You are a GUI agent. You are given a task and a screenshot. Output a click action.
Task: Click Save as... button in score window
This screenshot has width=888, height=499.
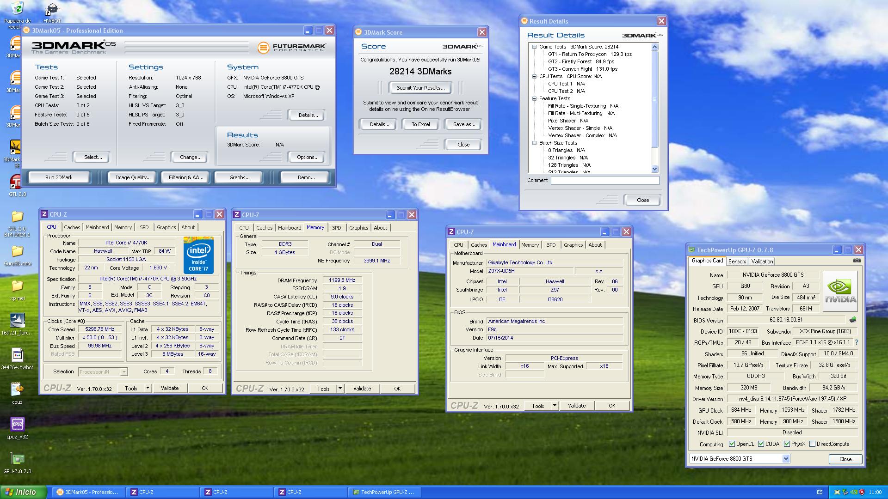coord(464,124)
